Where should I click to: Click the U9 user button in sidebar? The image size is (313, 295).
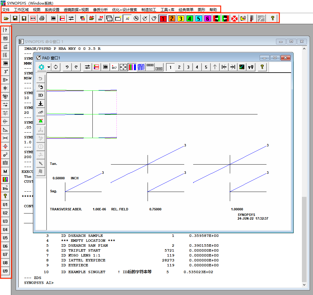(x=5, y=271)
